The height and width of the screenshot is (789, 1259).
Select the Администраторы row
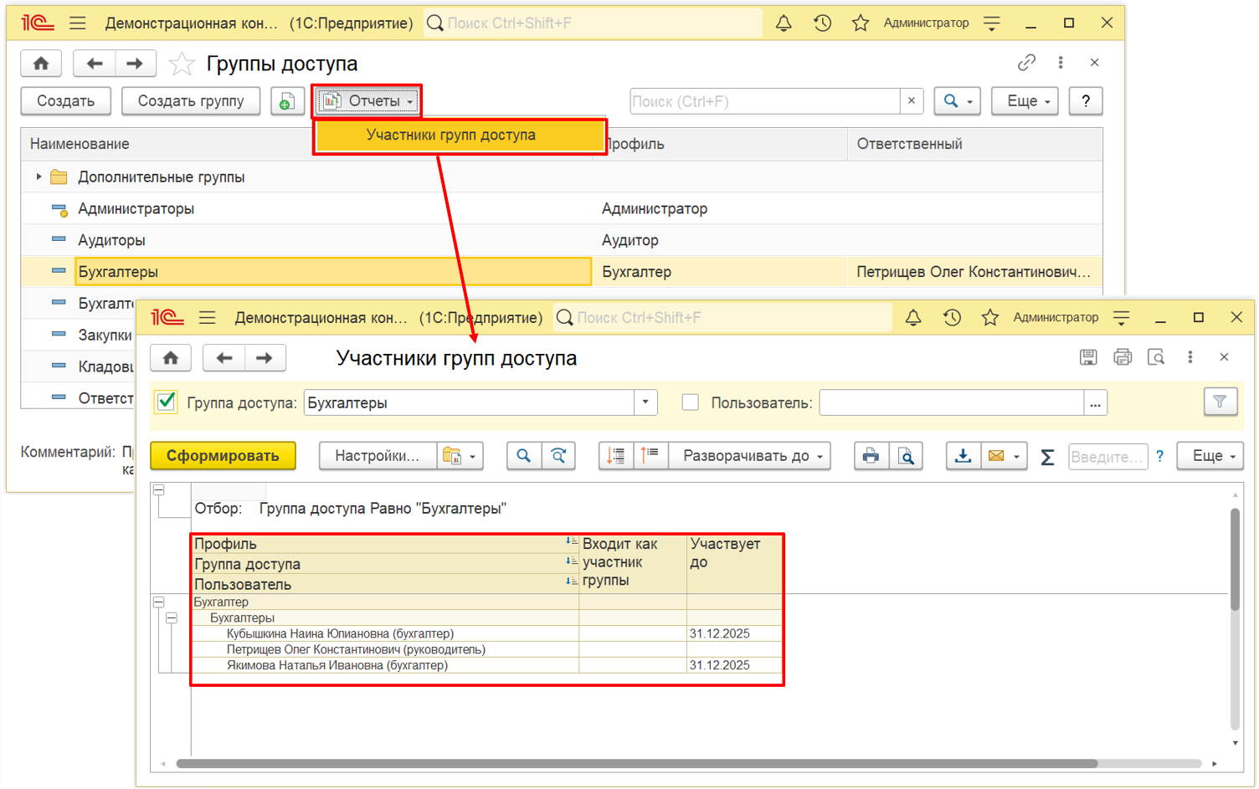(561, 208)
